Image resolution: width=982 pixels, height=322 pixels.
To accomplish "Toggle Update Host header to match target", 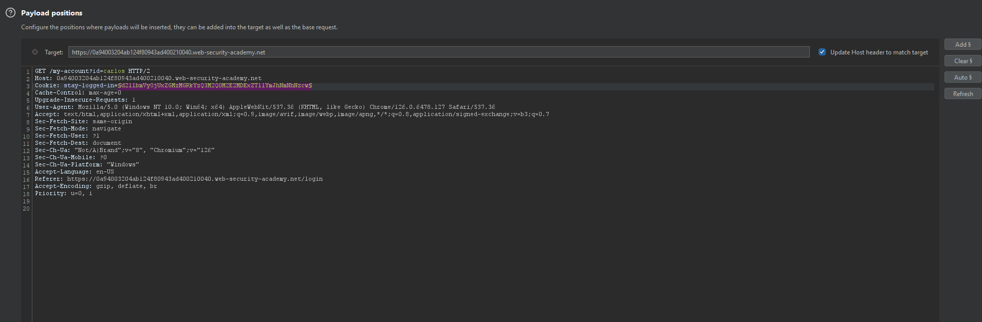I will pyautogui.click(x=822, y=52).
